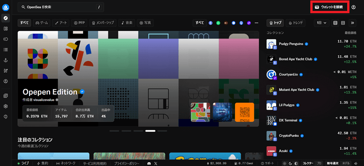Select the 音楽 category tab
364x166 pixels.
click(x=126, y=23)
